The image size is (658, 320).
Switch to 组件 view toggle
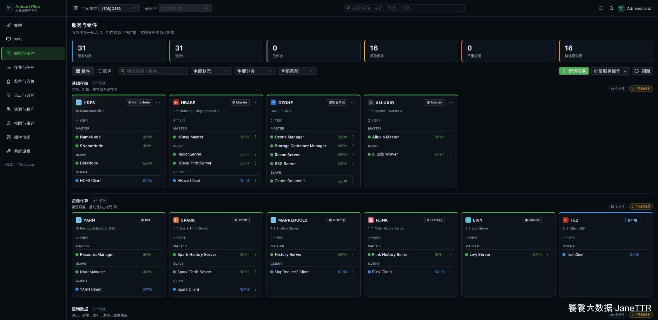coord(83,71)
